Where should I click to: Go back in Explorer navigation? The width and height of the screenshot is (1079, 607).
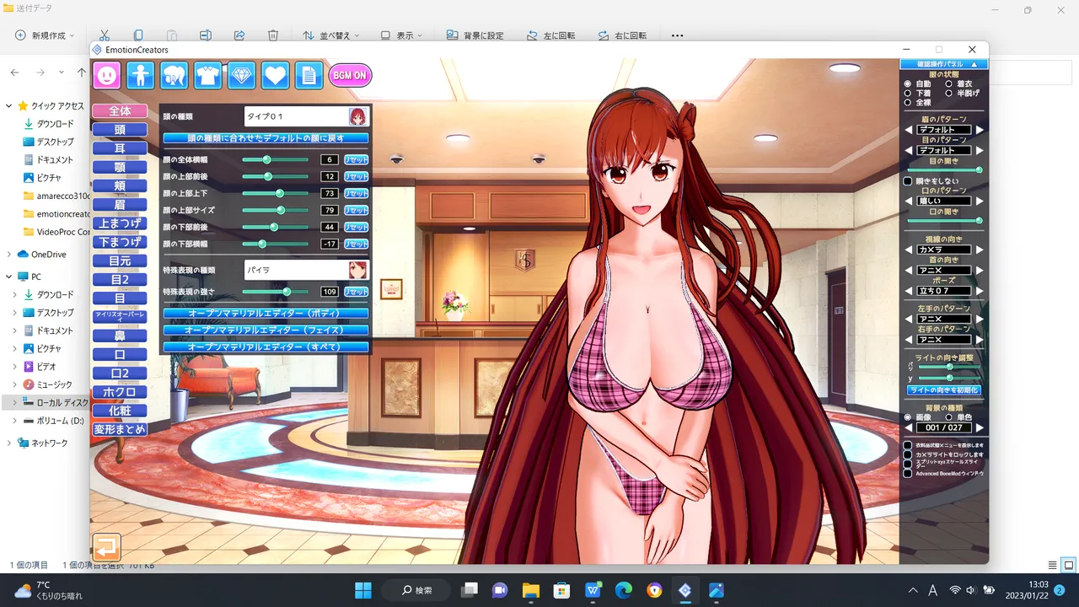pyautogui.click(x=16, y=73)
